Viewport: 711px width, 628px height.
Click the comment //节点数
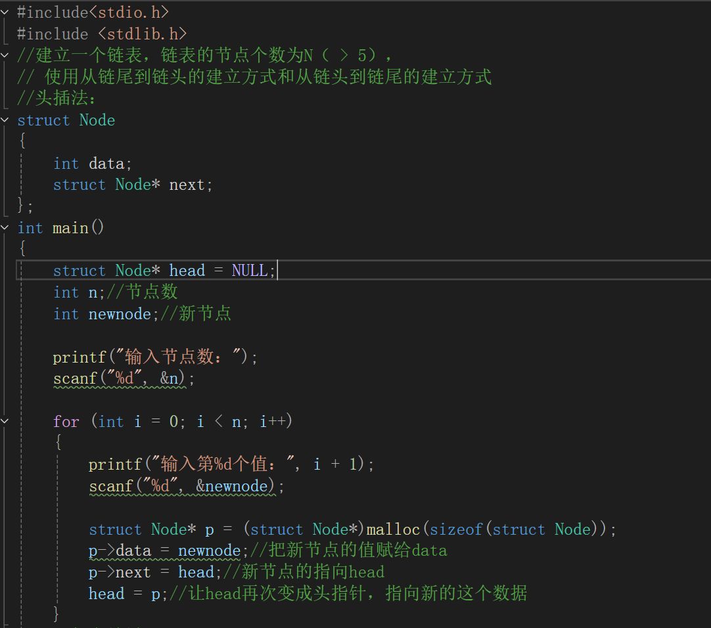[x=142, y=292]
